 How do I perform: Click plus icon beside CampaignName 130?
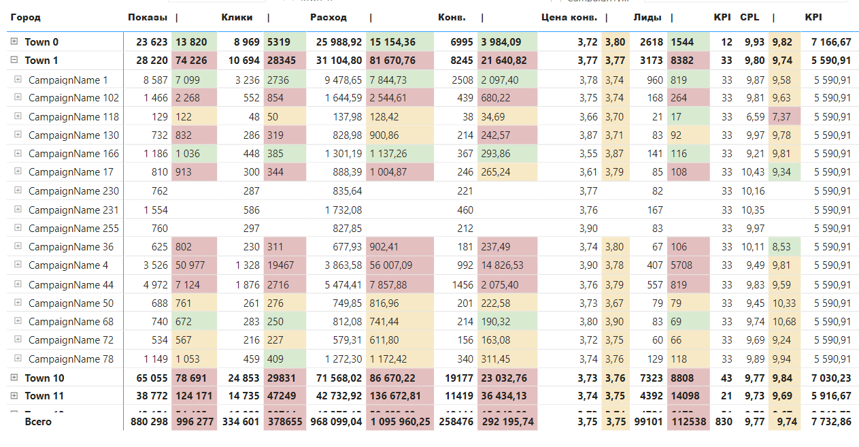[18, 135]
